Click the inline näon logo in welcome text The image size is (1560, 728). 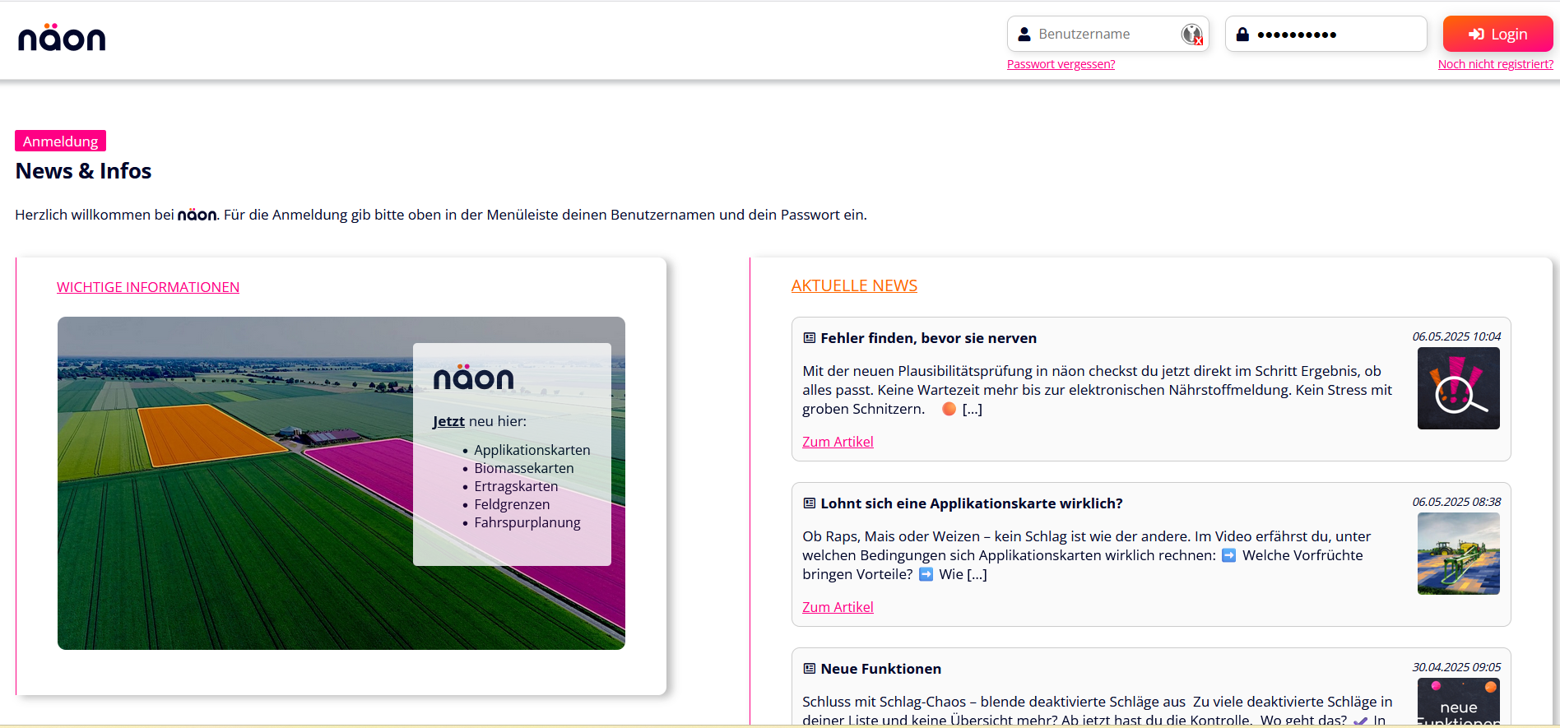197,215
